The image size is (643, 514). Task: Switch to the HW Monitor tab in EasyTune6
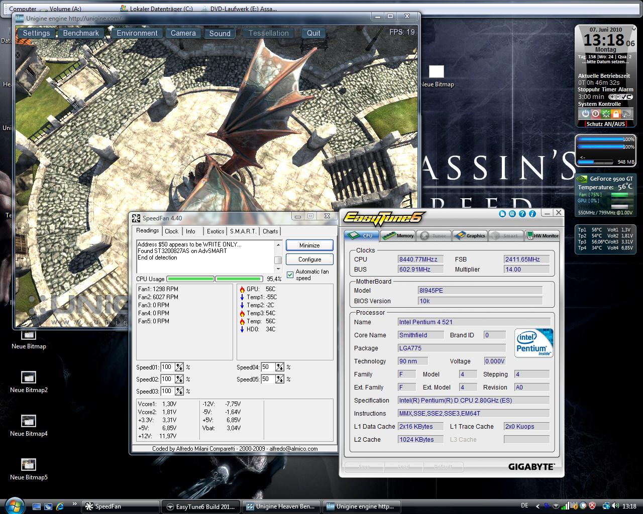pos(543,235)
